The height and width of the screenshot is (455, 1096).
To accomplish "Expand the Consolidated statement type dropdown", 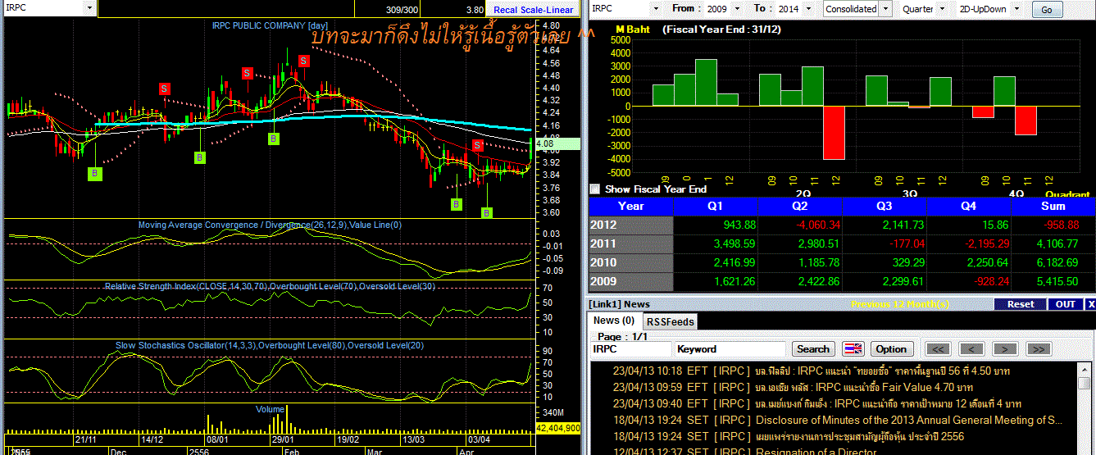I will coord(884,9).
